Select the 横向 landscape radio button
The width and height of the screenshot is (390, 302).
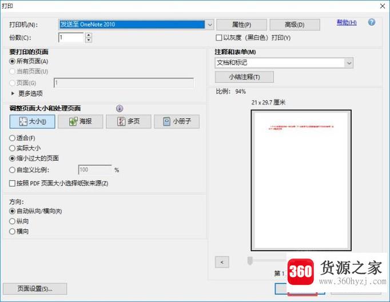12,231
